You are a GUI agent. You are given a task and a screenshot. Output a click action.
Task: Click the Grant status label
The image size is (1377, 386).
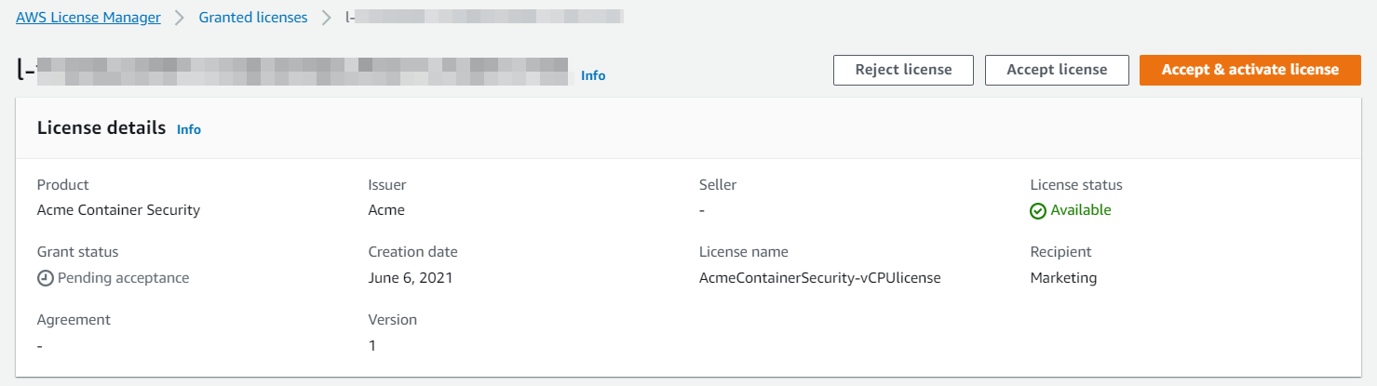(x=77, y=252)
